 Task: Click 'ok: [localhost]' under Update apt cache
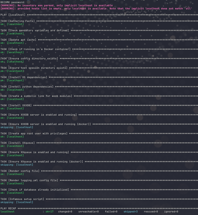click(x=12, y=43)
